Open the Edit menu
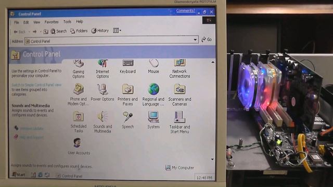The width and height of the screenshot is (333, 187). 26,22
